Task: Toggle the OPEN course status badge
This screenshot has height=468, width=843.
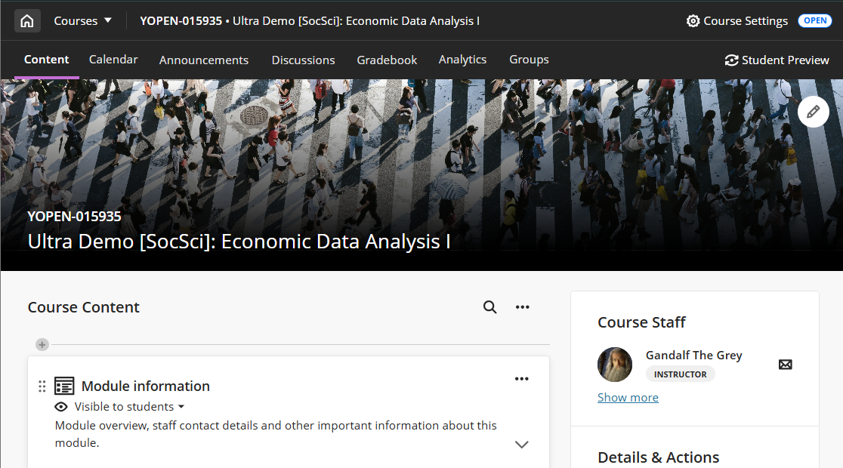Action: click(x=814, y=21)
